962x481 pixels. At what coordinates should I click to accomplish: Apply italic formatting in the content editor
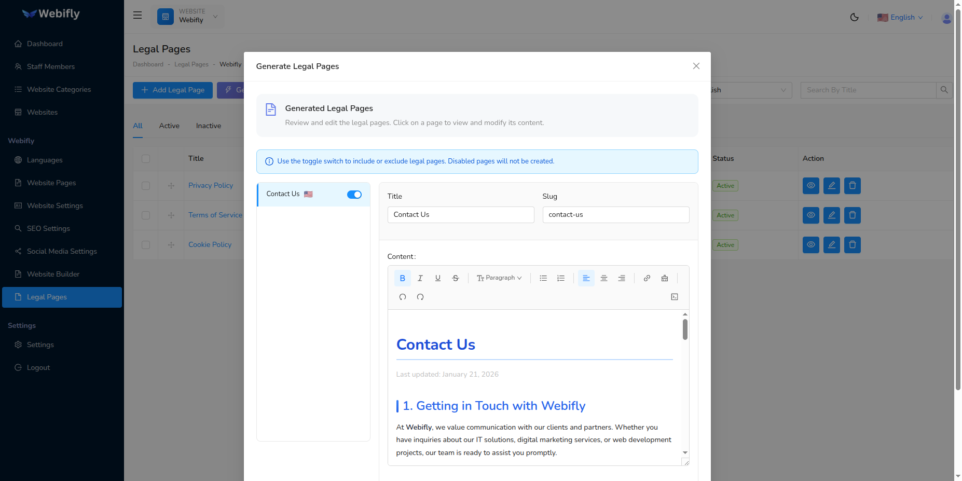click(420, 278)
